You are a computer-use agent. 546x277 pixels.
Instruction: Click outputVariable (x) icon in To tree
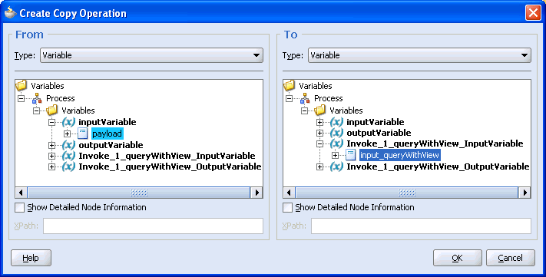coord(336,133)
